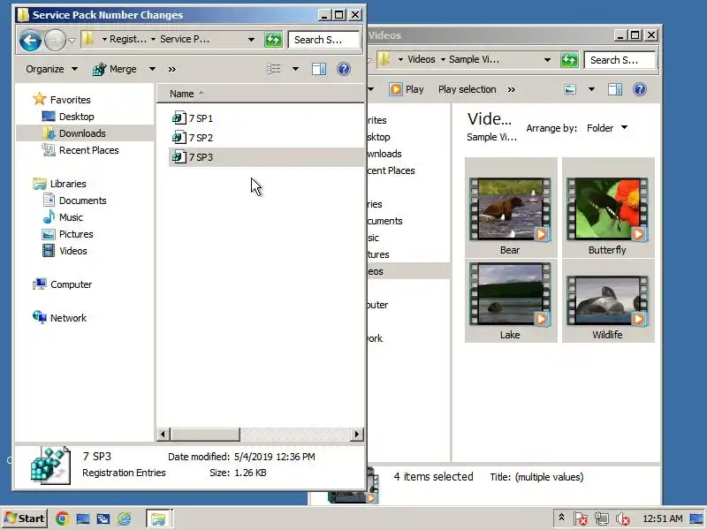Click the Search box in front window
The image size is (707, 530).
pos(323,40)
